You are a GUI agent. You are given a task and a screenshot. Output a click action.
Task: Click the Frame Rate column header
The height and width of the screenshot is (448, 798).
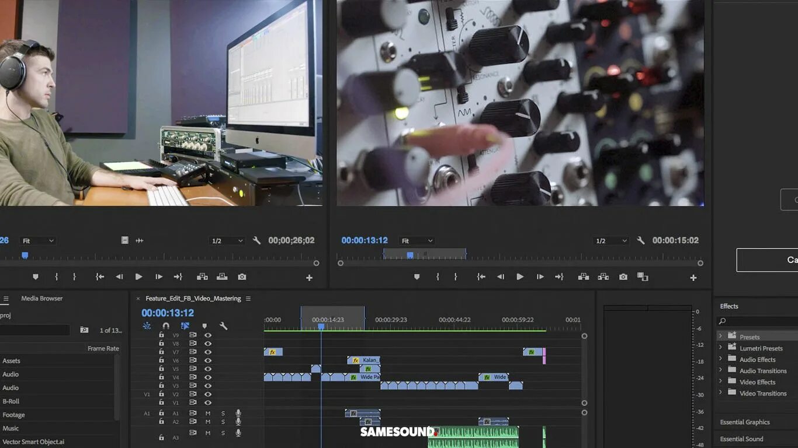(103, 348)
